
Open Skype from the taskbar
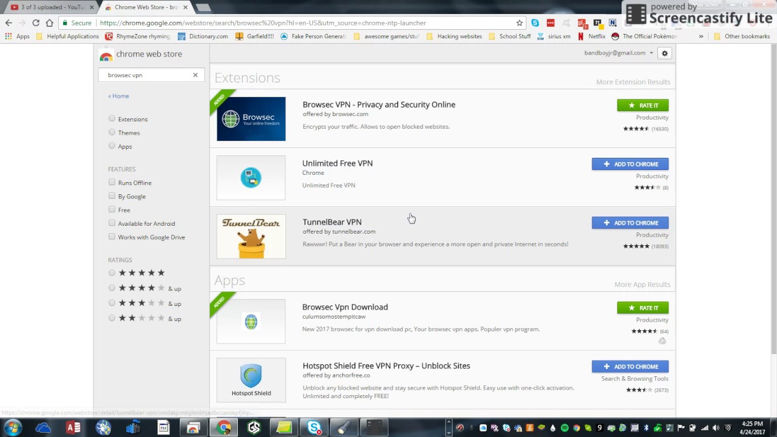point(314,428)
